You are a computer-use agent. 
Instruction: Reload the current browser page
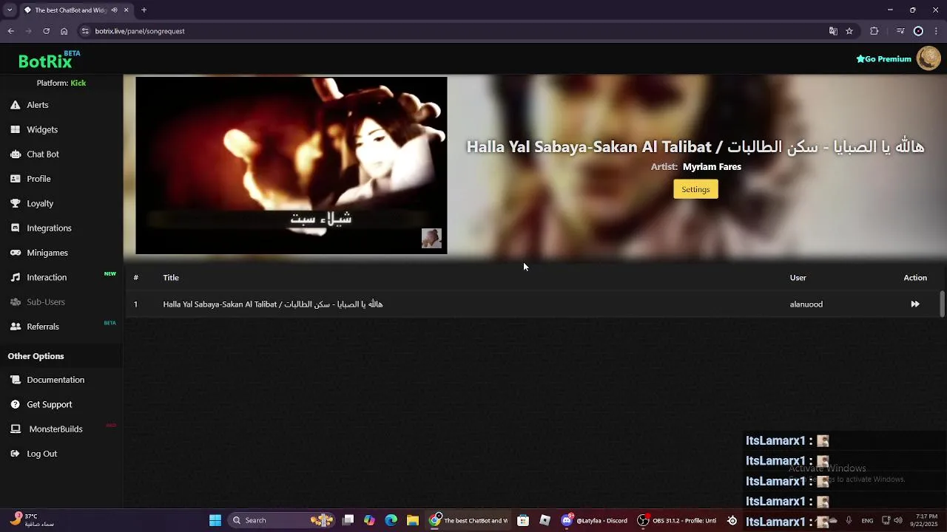(46, 31)
